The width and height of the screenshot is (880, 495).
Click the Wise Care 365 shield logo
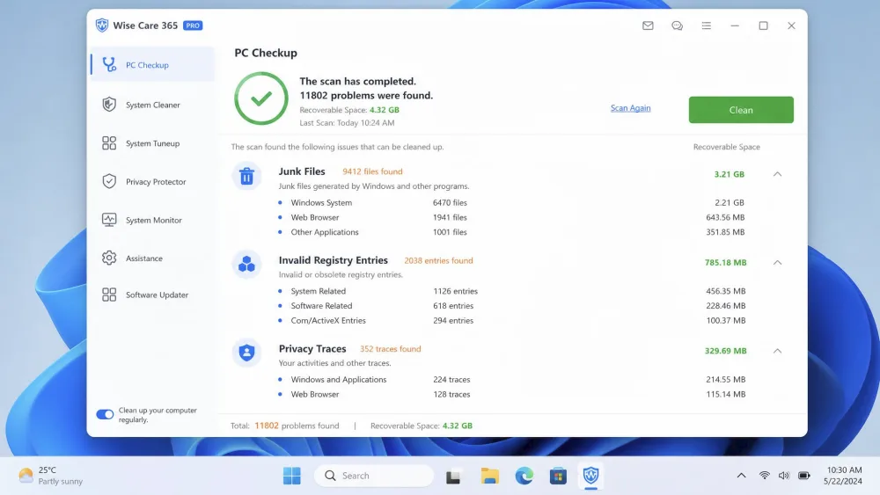(x=101, y=25)
